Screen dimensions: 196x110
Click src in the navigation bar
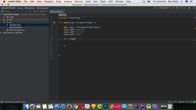click(x=20, y=8)
